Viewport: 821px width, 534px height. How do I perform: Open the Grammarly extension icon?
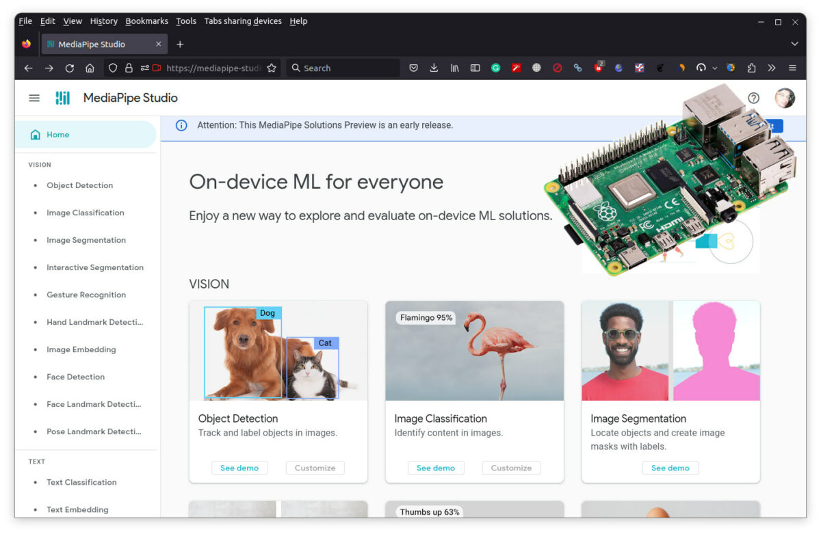tap(495, 68)
